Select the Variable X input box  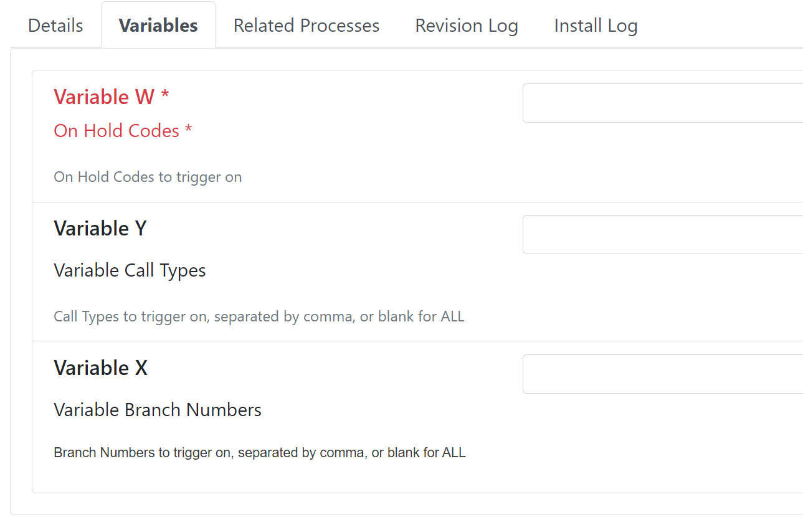click(663, 374)
